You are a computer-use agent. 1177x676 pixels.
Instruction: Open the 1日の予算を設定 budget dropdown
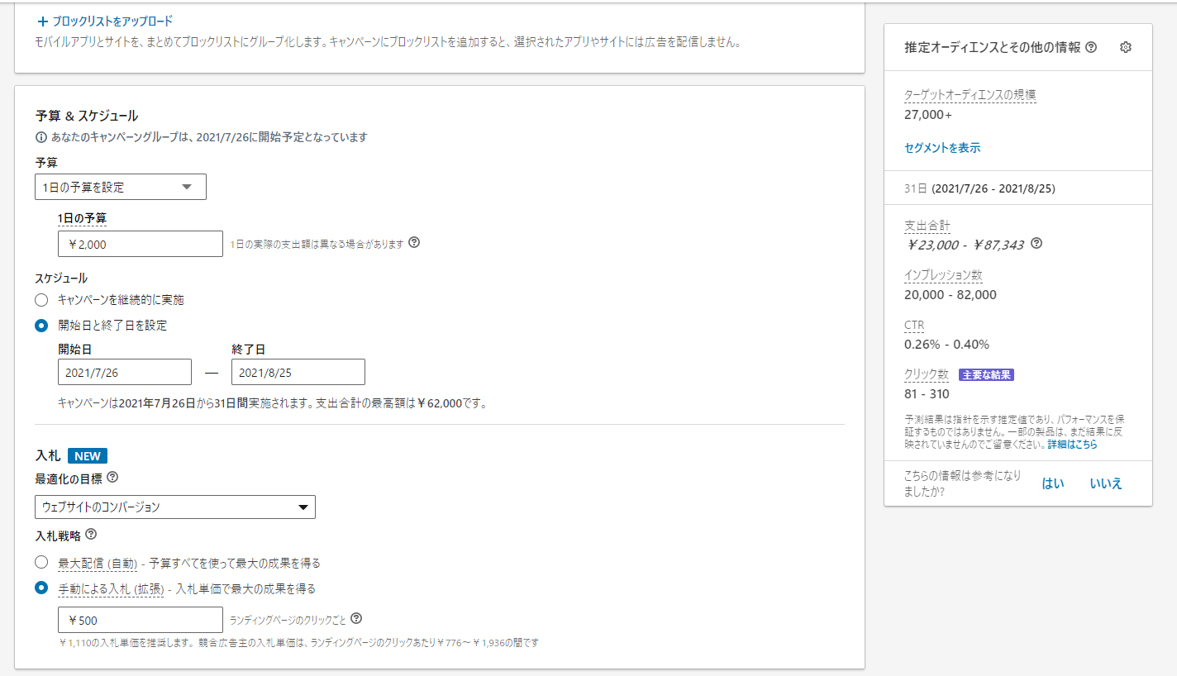(121, 187)
